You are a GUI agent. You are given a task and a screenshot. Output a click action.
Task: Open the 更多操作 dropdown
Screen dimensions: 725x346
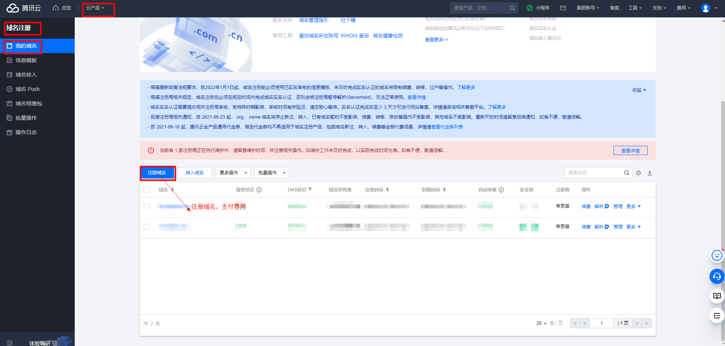pos(233,173)
